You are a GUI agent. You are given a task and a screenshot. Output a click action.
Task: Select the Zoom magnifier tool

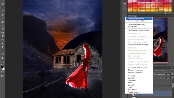[3, 62]
